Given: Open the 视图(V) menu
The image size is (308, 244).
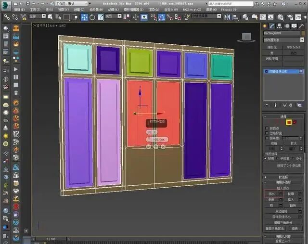Looking at the screenshot, I should 63,10.
